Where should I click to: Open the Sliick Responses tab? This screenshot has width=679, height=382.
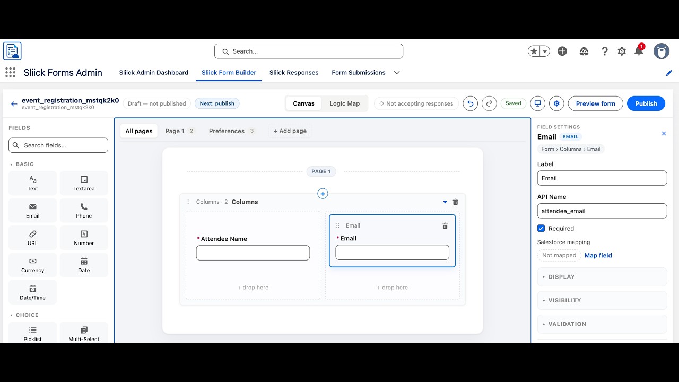[x=294, y=73]
